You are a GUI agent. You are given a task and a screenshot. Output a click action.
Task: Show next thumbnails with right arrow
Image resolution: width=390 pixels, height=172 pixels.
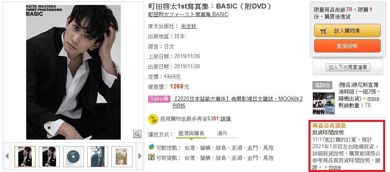(x=140, y=156)
